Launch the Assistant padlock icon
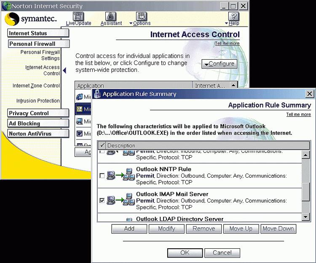Screen dimensions: 316x263 click(111, 16)
